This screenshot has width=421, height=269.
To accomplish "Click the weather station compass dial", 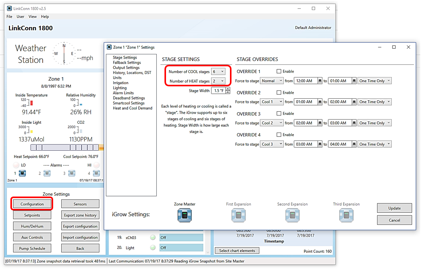I will click(x=64, y=53).
